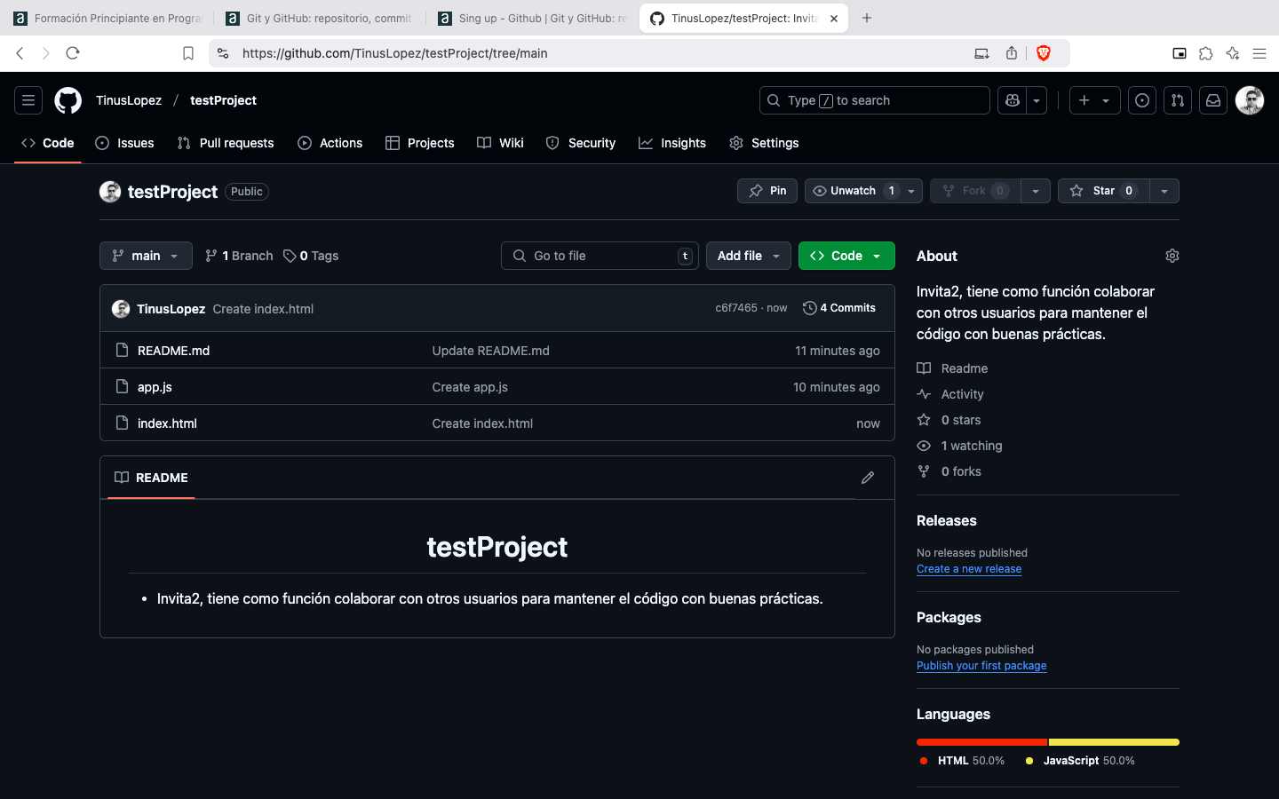Open the Insights tab
This screenshot has height=799, width=1279.
click(672, 143)
